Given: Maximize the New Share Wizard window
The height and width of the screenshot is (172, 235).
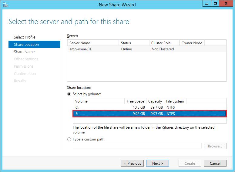Looking at the screenshot, I should [215, 4].
